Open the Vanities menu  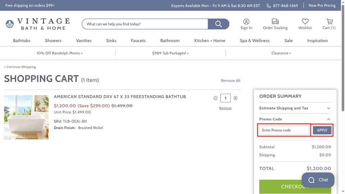pos(84,41)
